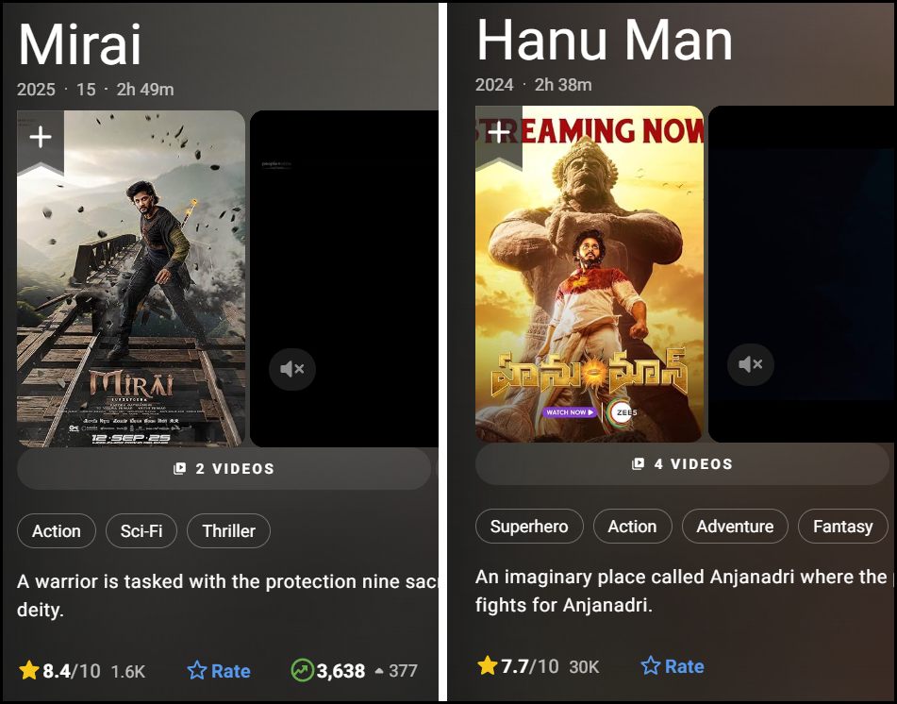The width and height of the screenshot is (897, 704).
Task: Select the Superhero genre chip
Action: tap(529, 527)
